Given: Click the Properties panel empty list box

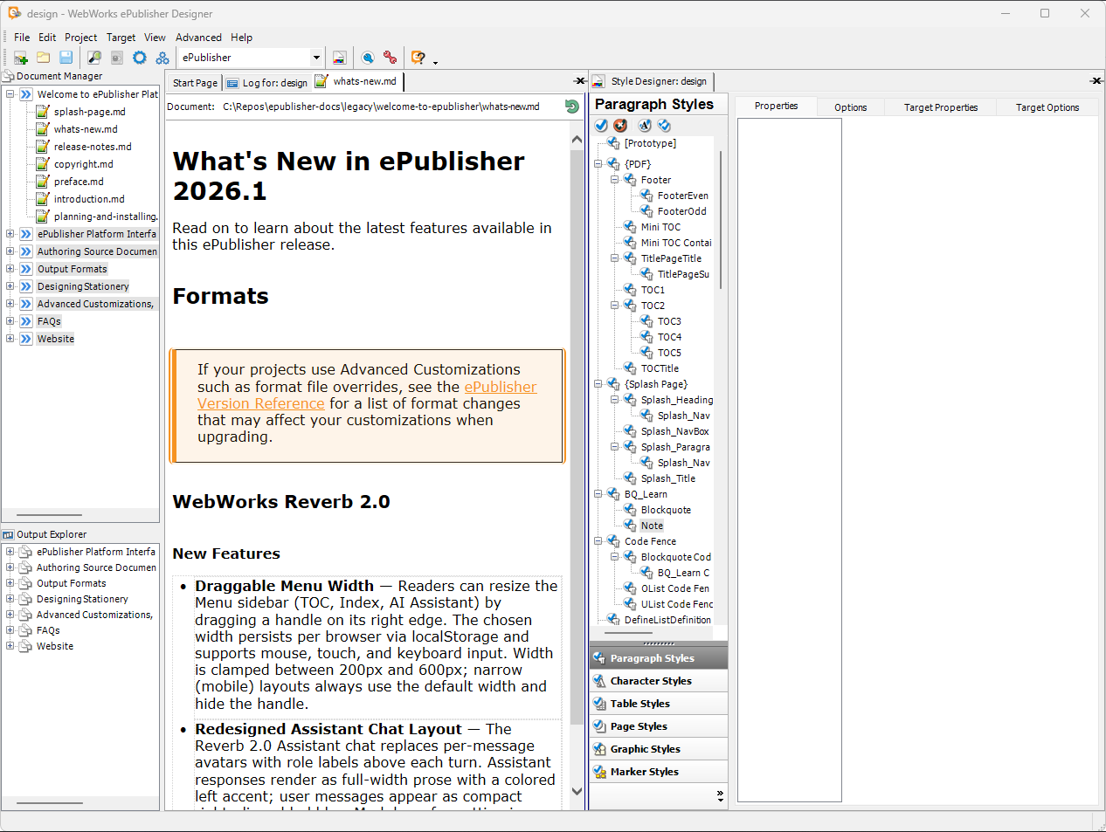Looking at the screenshot, I should (790, 460).
